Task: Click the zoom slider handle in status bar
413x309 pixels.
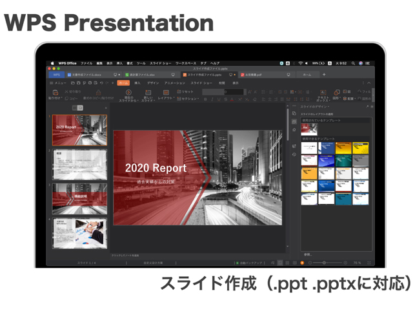Action: [x=324, y=263]
